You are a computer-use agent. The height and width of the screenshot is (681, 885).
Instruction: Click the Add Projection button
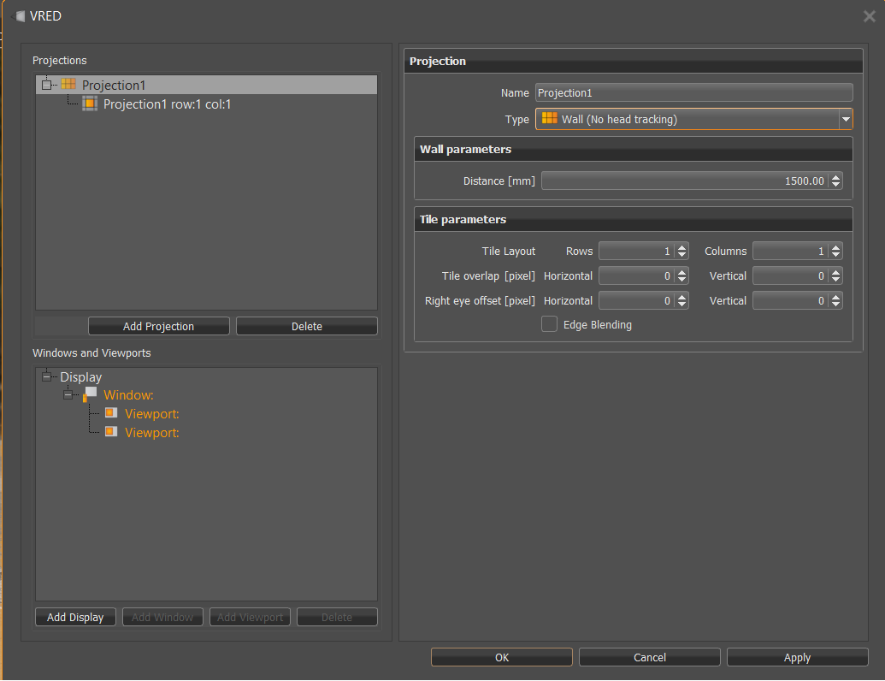point(158,325)
